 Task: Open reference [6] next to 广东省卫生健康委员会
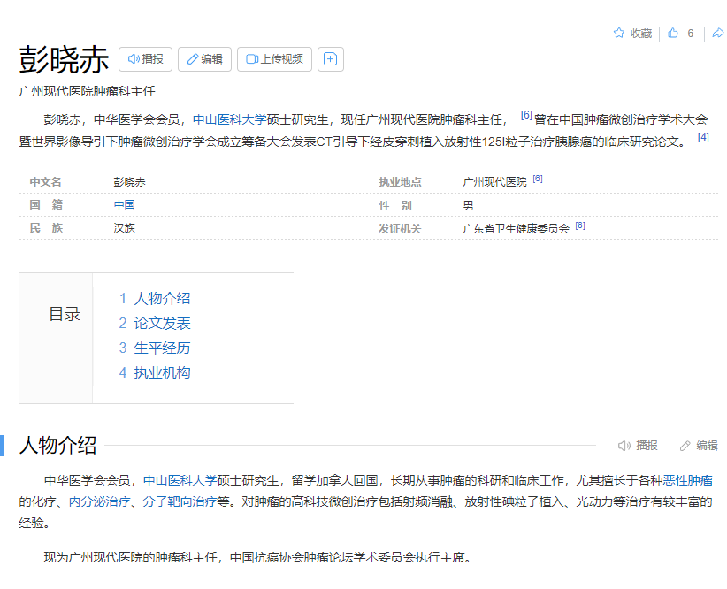580,226
